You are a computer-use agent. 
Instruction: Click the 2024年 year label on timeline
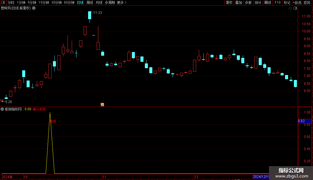[x=7, y=177]
